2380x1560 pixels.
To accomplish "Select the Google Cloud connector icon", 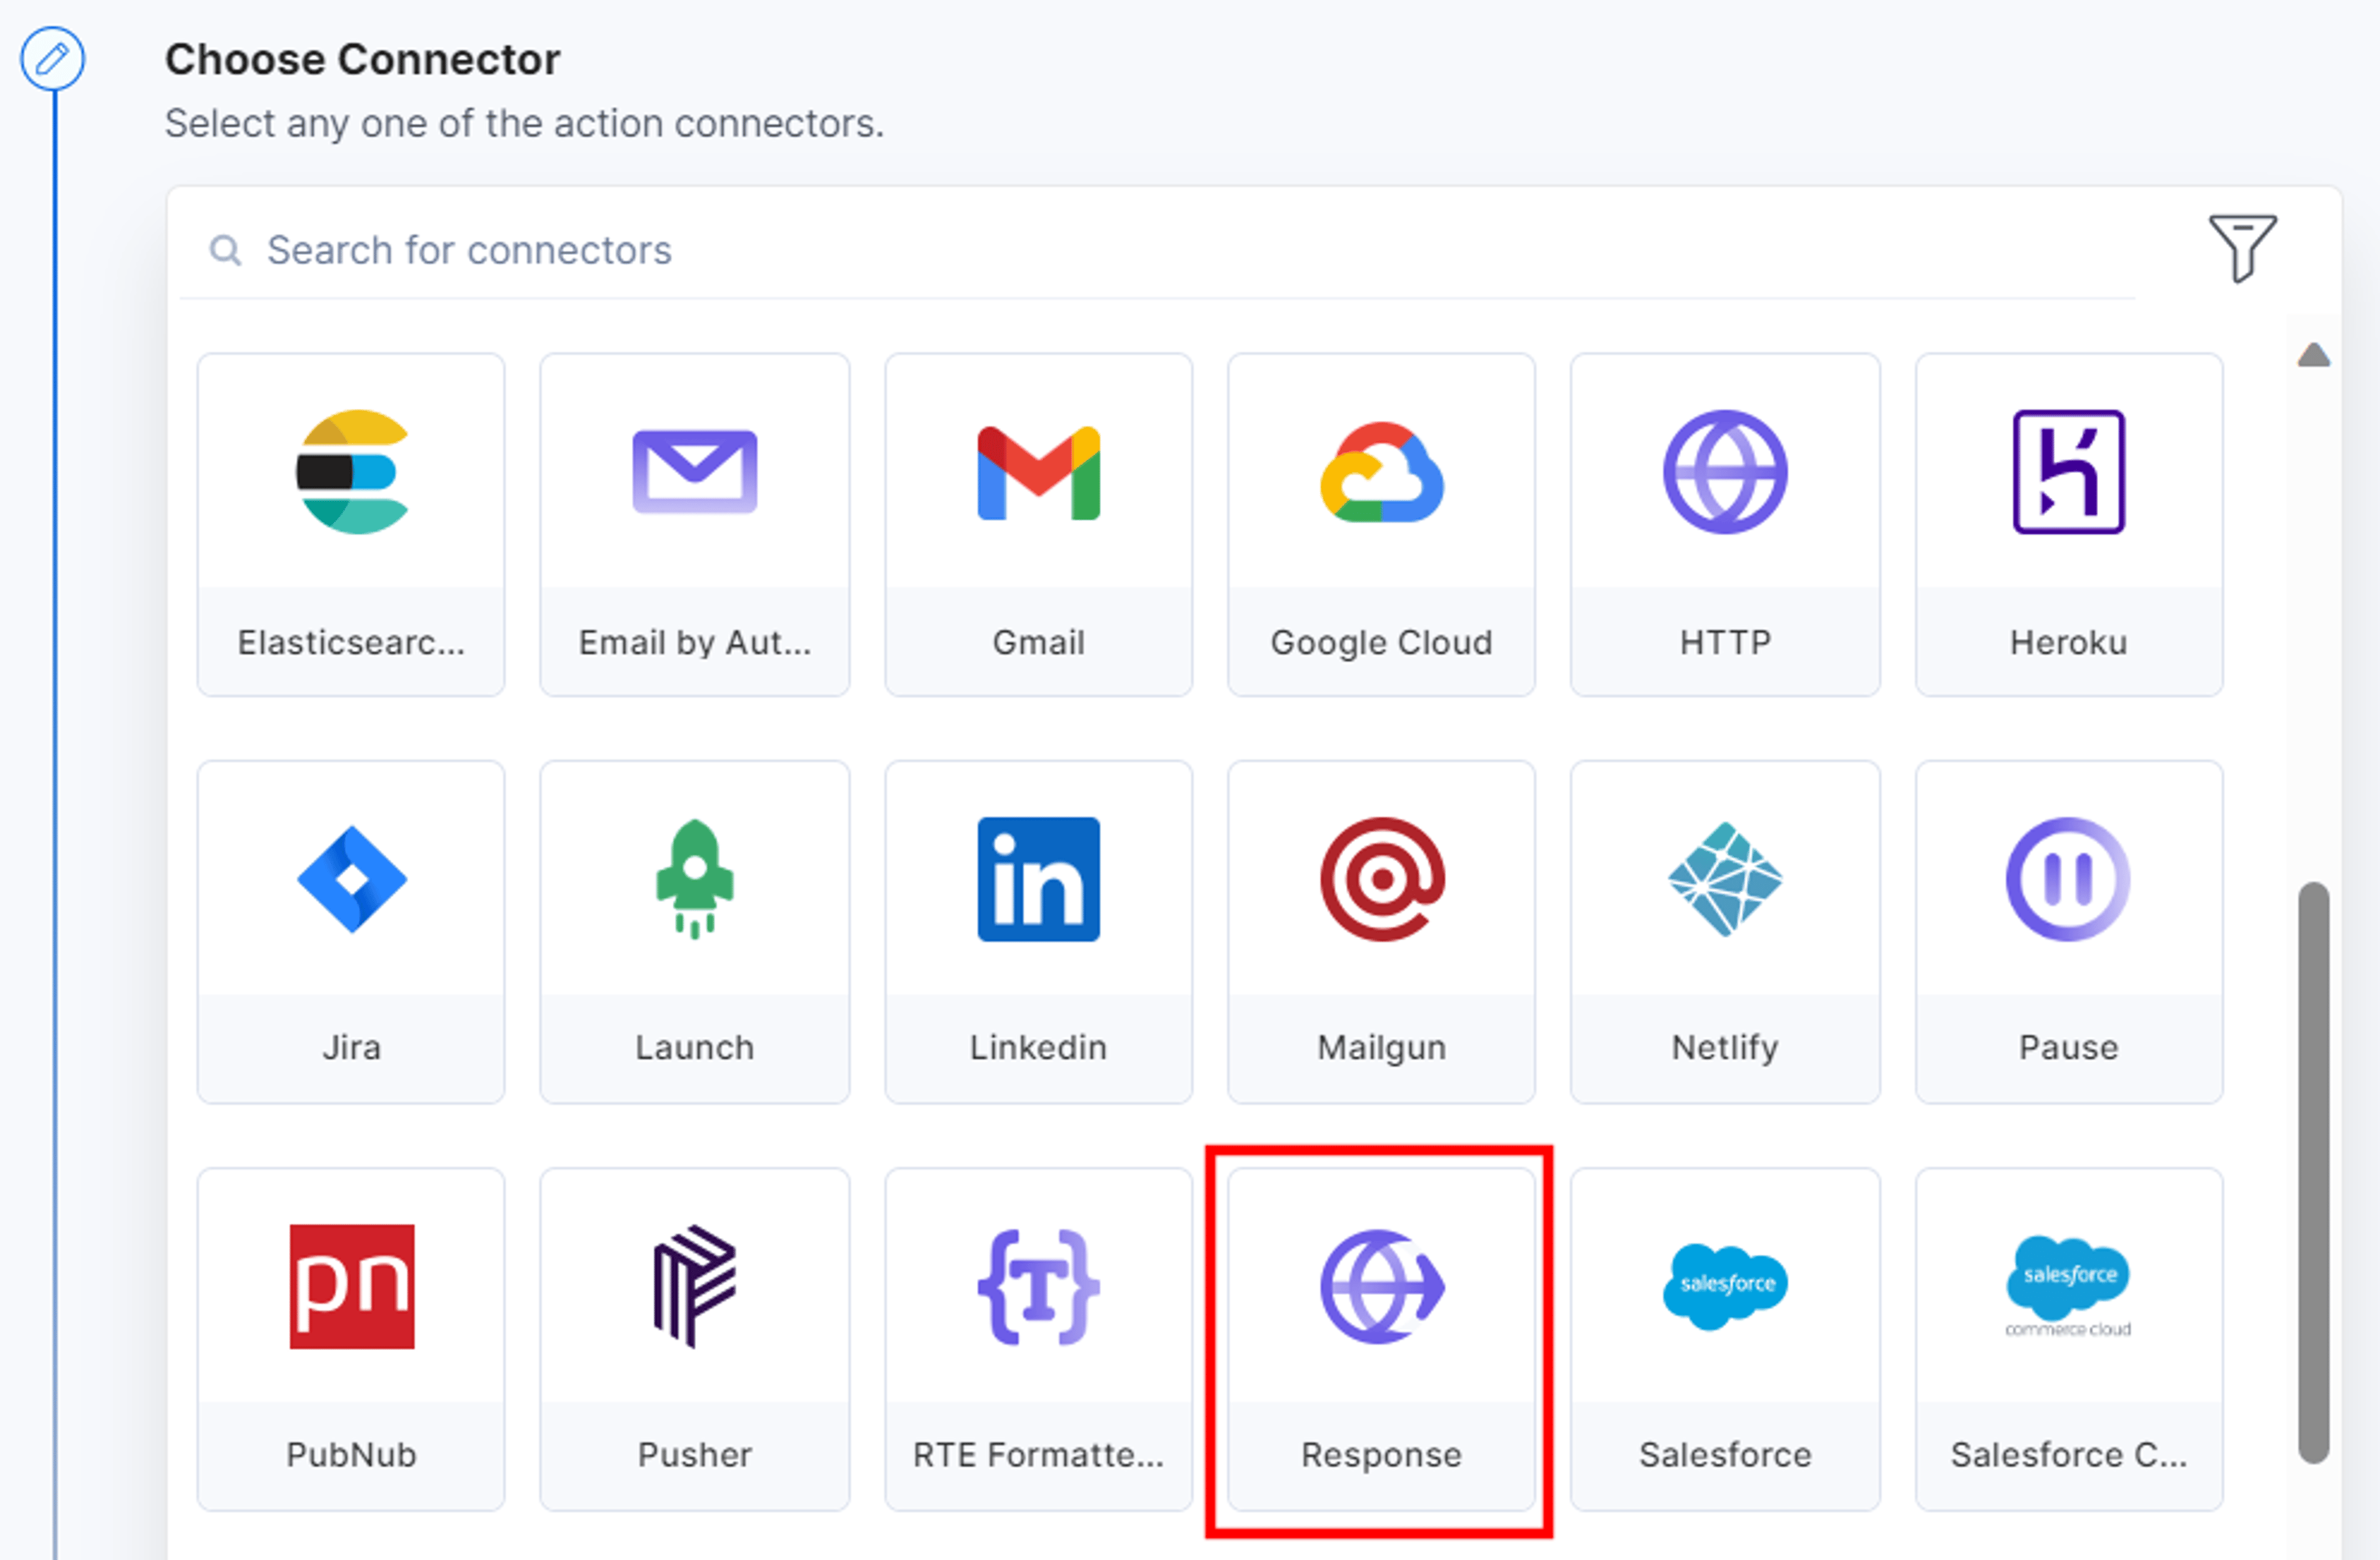I will coord(1382,472).
